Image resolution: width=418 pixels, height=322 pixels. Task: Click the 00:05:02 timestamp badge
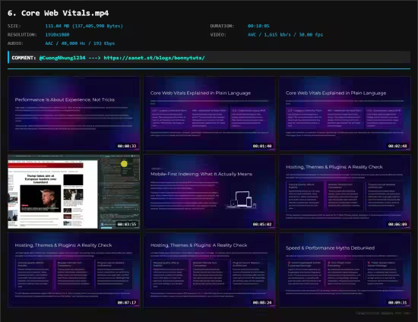[262, 224]
